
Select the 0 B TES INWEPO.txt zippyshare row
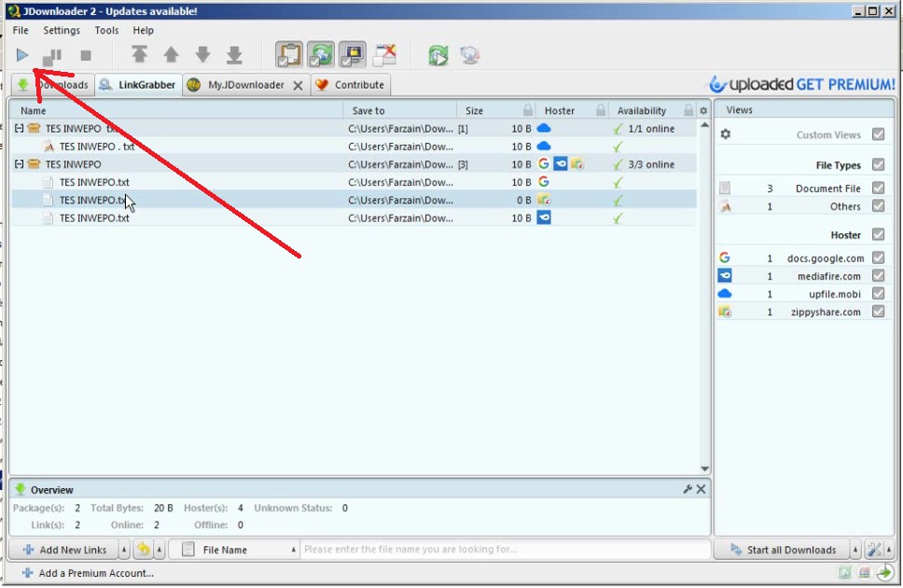click(354, 200)
